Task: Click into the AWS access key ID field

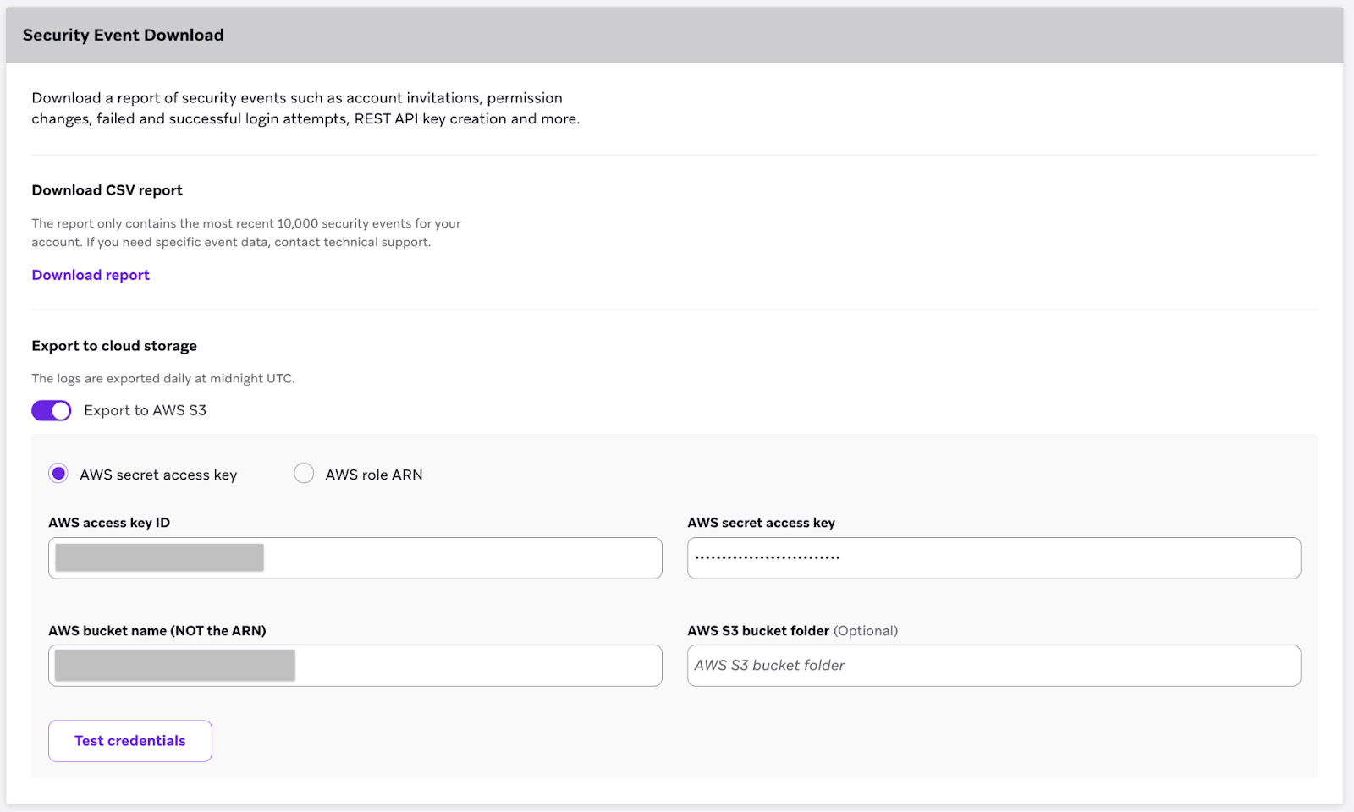Action: tap(355, 558)
